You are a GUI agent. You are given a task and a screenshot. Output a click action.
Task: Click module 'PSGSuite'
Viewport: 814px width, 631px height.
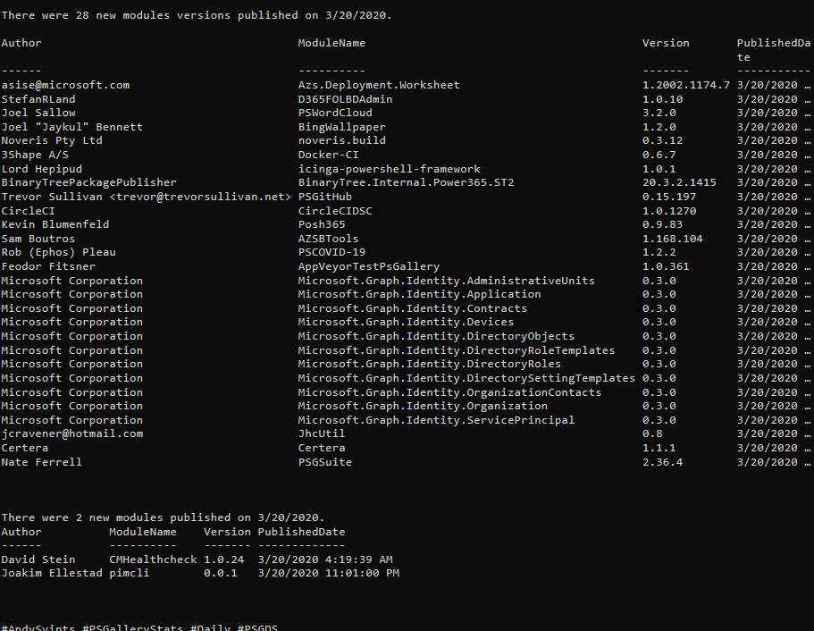coord(325,462)
